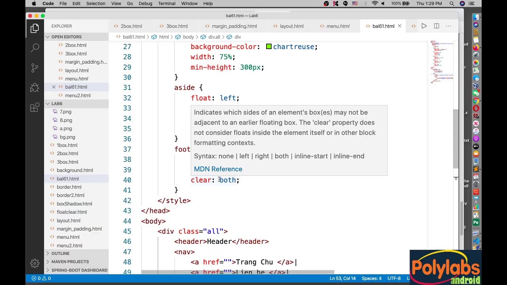Click the chartreuse color swatch
Image resolution: width=507 pixels, height=285 pixels.
click(269, 47)
